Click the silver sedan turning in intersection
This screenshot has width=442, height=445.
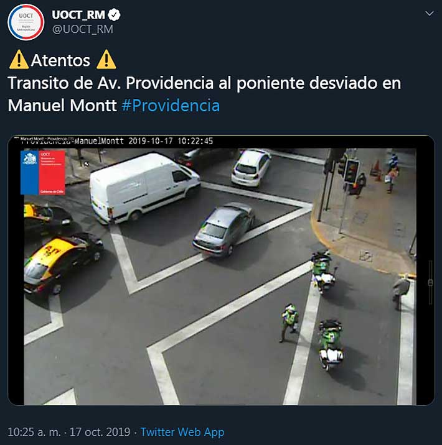(224, 229)
